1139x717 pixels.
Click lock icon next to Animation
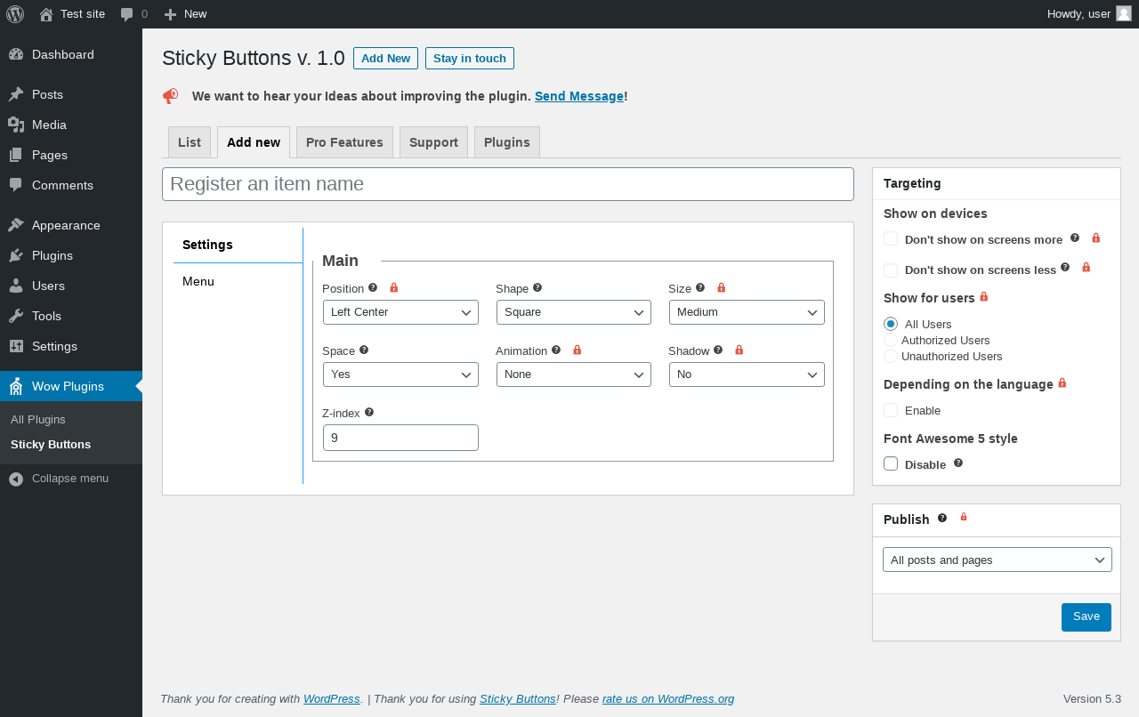[x=578, y=350]
